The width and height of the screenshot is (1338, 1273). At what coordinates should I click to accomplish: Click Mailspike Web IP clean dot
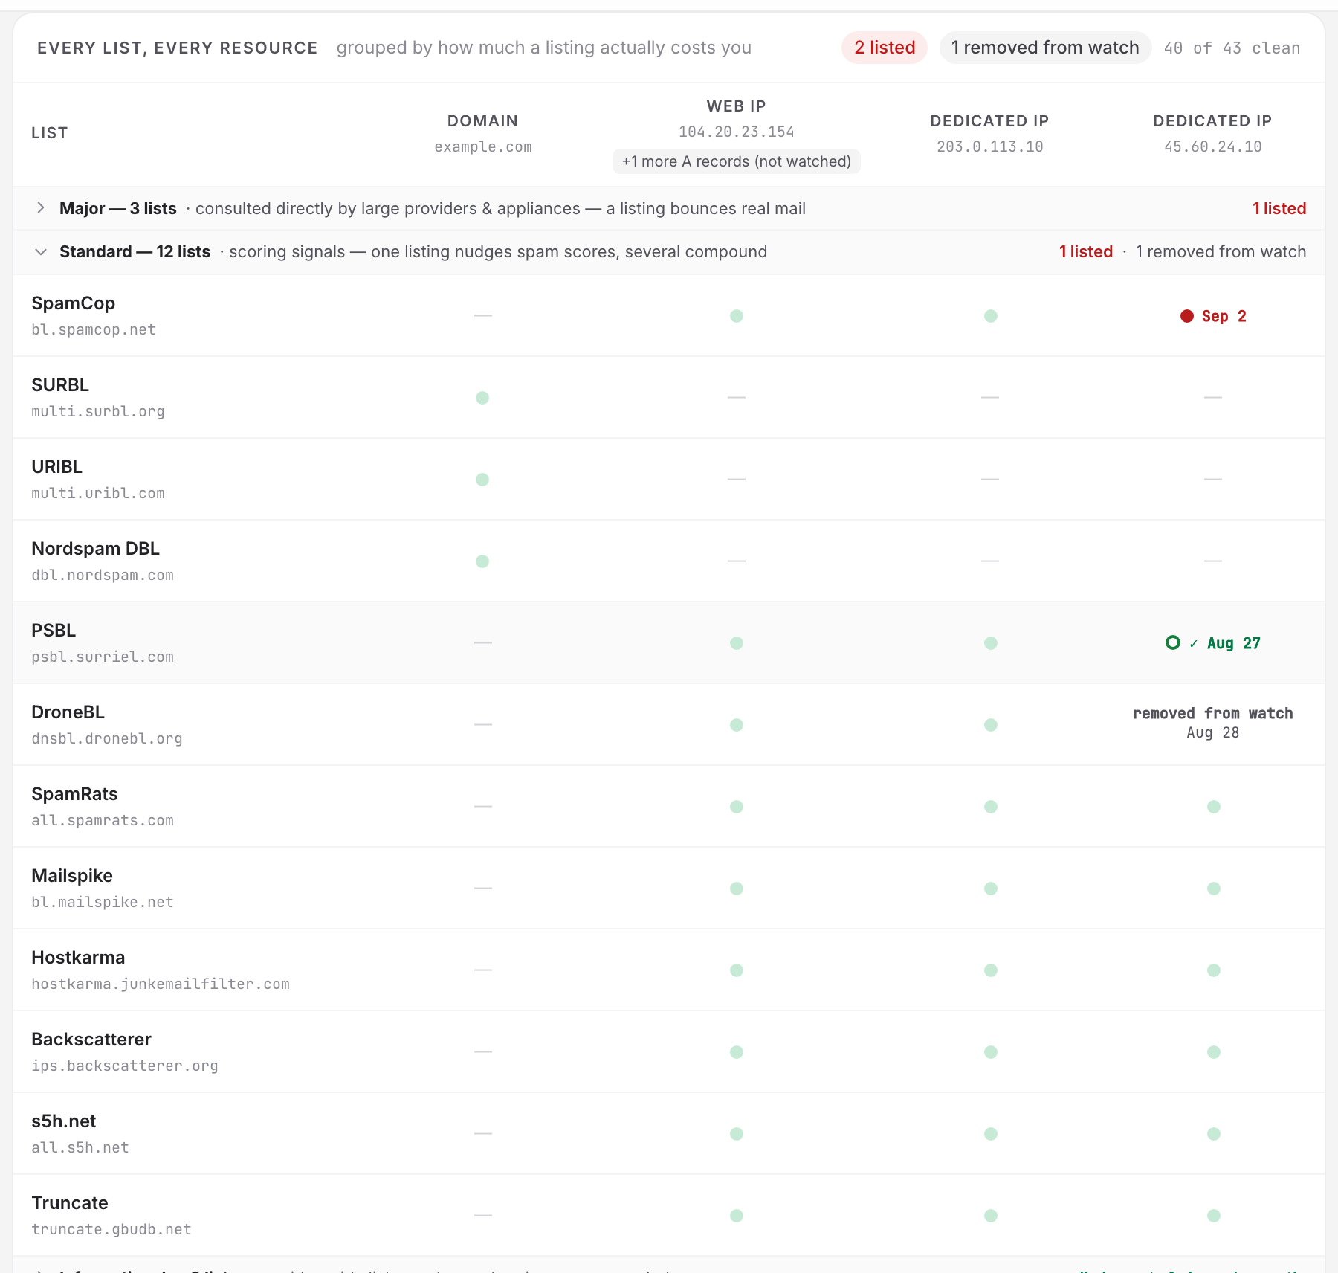tap(737, 889)
